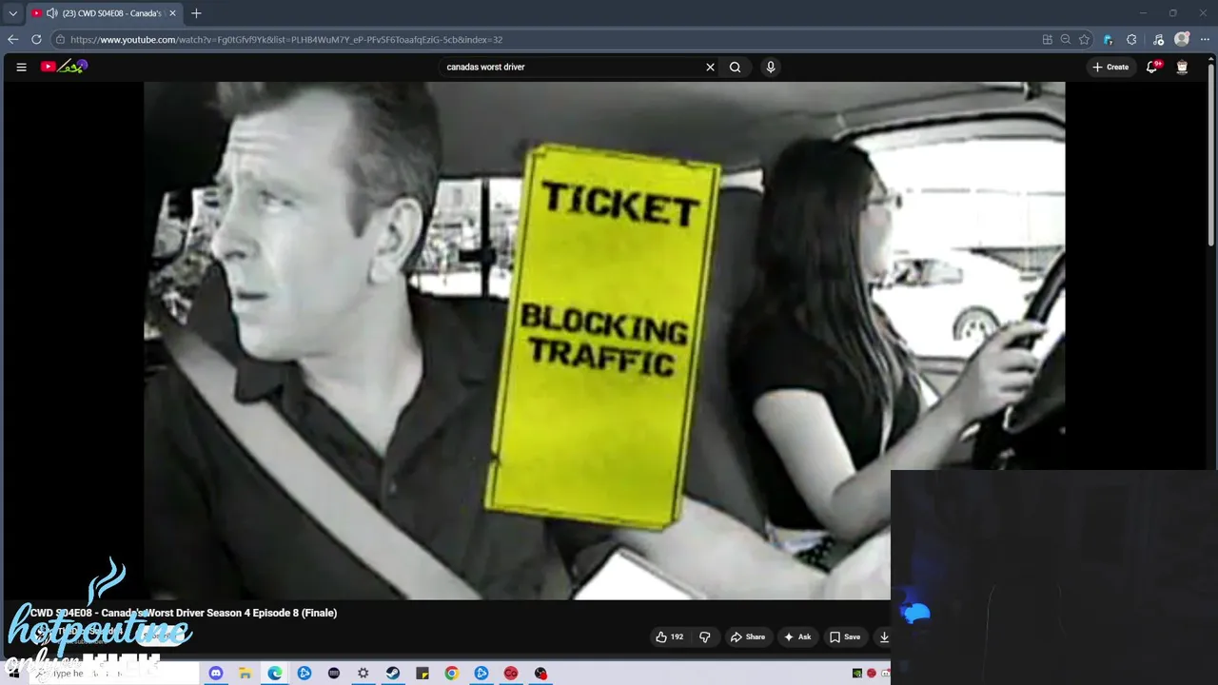The height and width of the screenshot is (685, 1218).
Task: Mute the tab using speaker icon
Action: coord(51,13)
